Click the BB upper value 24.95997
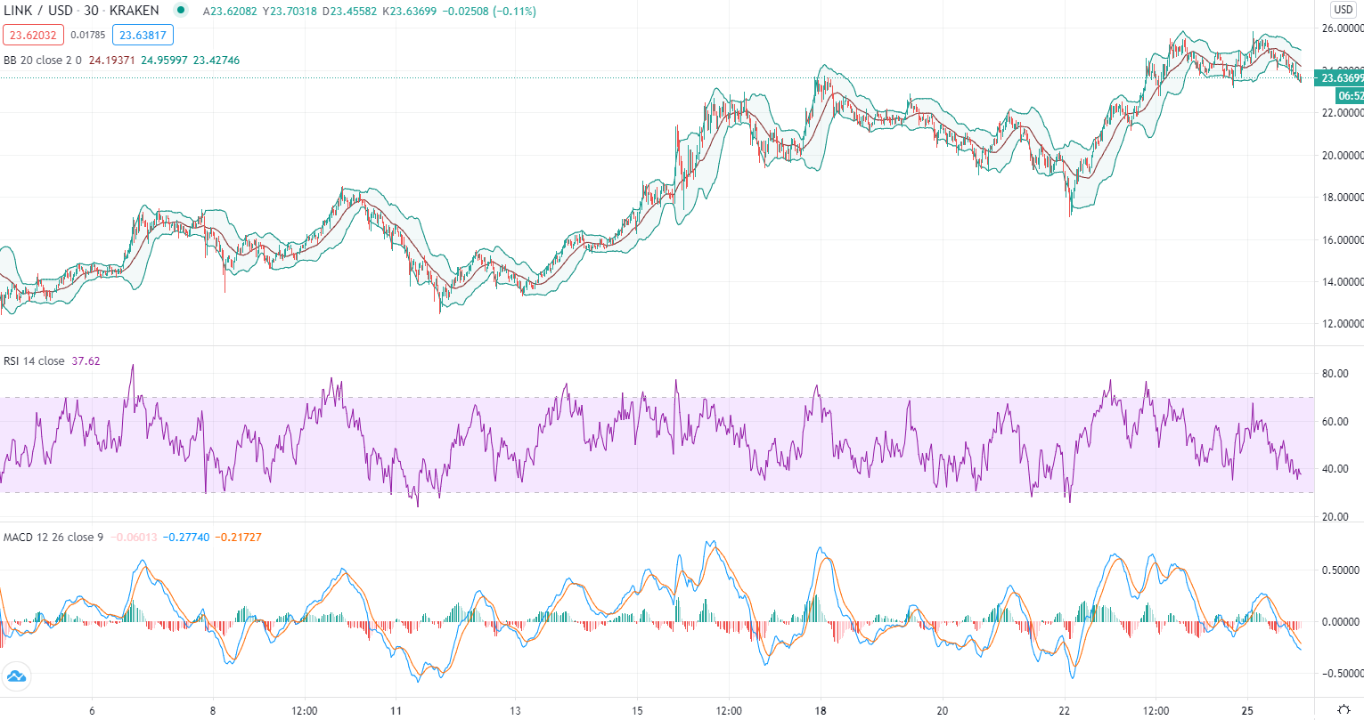This screenshot has width=1364, height=720. click(165, 61)
